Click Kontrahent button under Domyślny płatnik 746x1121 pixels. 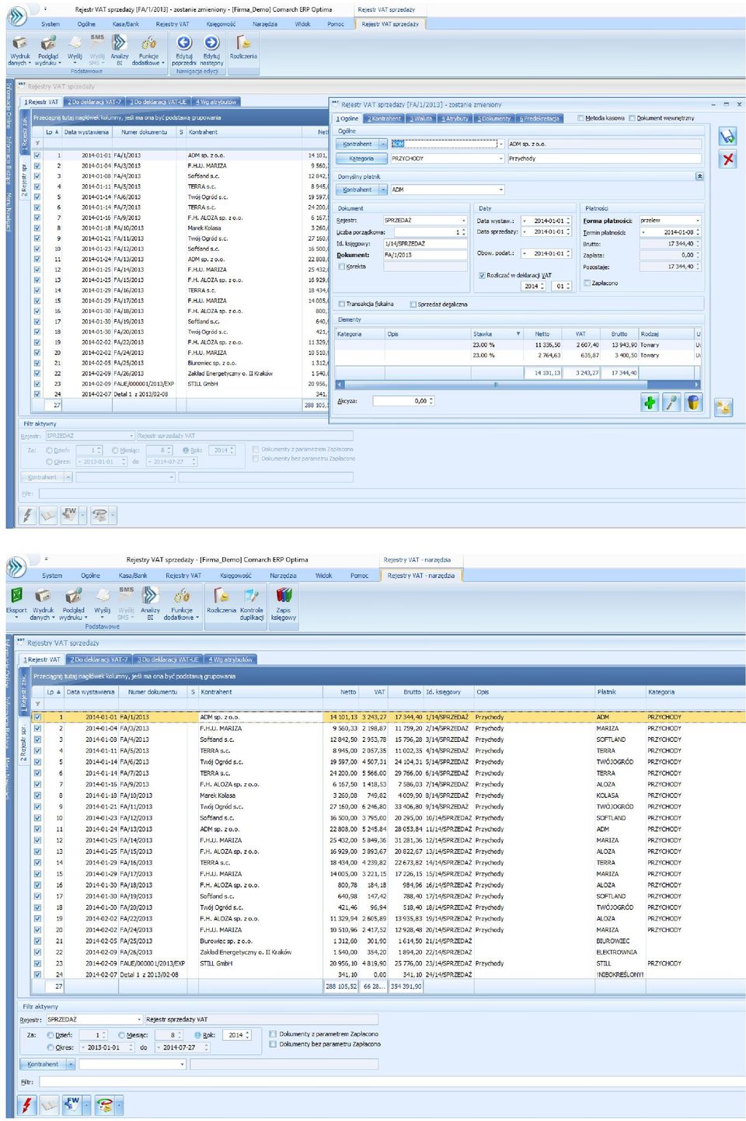(357, 190)
